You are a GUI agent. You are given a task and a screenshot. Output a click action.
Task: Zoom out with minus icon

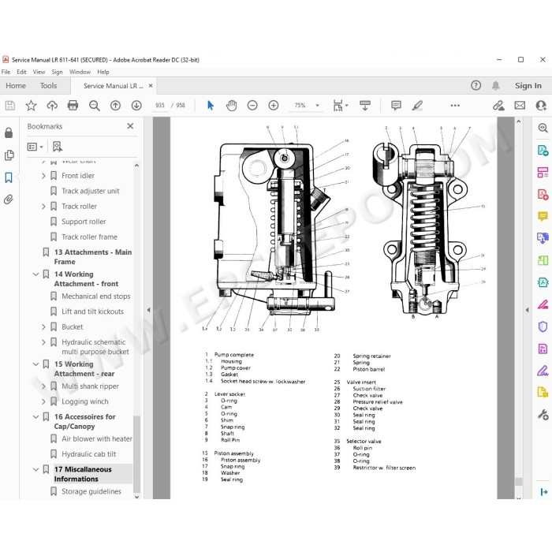[x=252, y=105]
